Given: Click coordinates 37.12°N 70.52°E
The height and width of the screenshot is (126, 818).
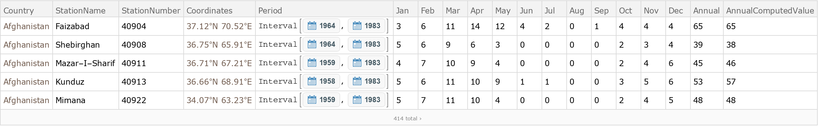Looking at the screenshot, I should pyautogui.click(x=219, y=26).
